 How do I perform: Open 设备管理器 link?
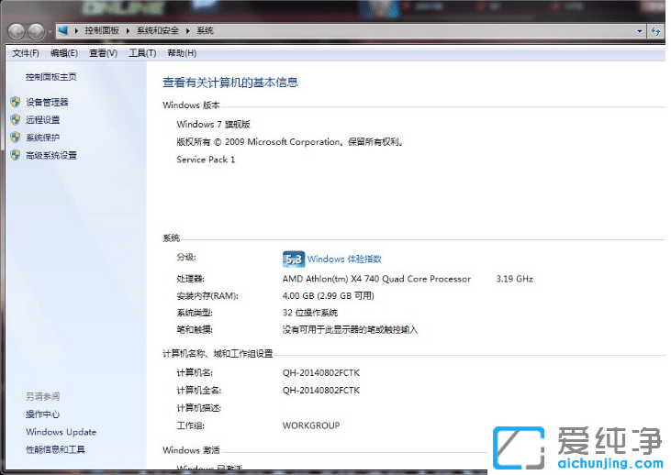pos(47,102)
